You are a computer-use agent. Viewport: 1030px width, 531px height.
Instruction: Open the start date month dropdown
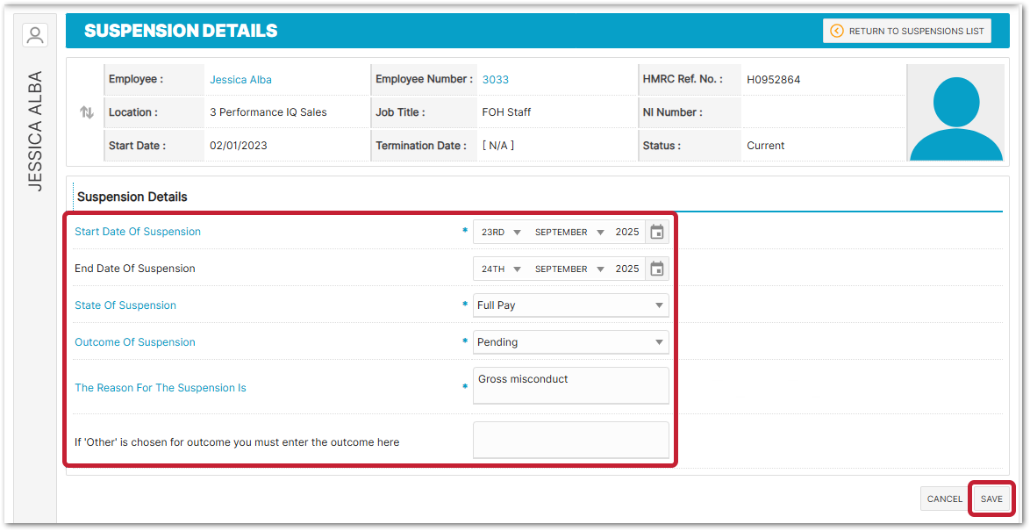tap(569, 233)
